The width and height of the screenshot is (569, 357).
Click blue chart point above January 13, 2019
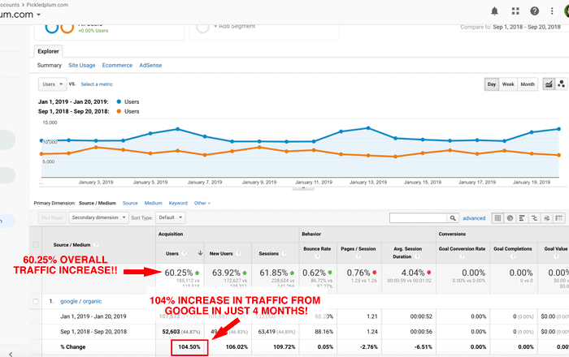click(368, 128)
